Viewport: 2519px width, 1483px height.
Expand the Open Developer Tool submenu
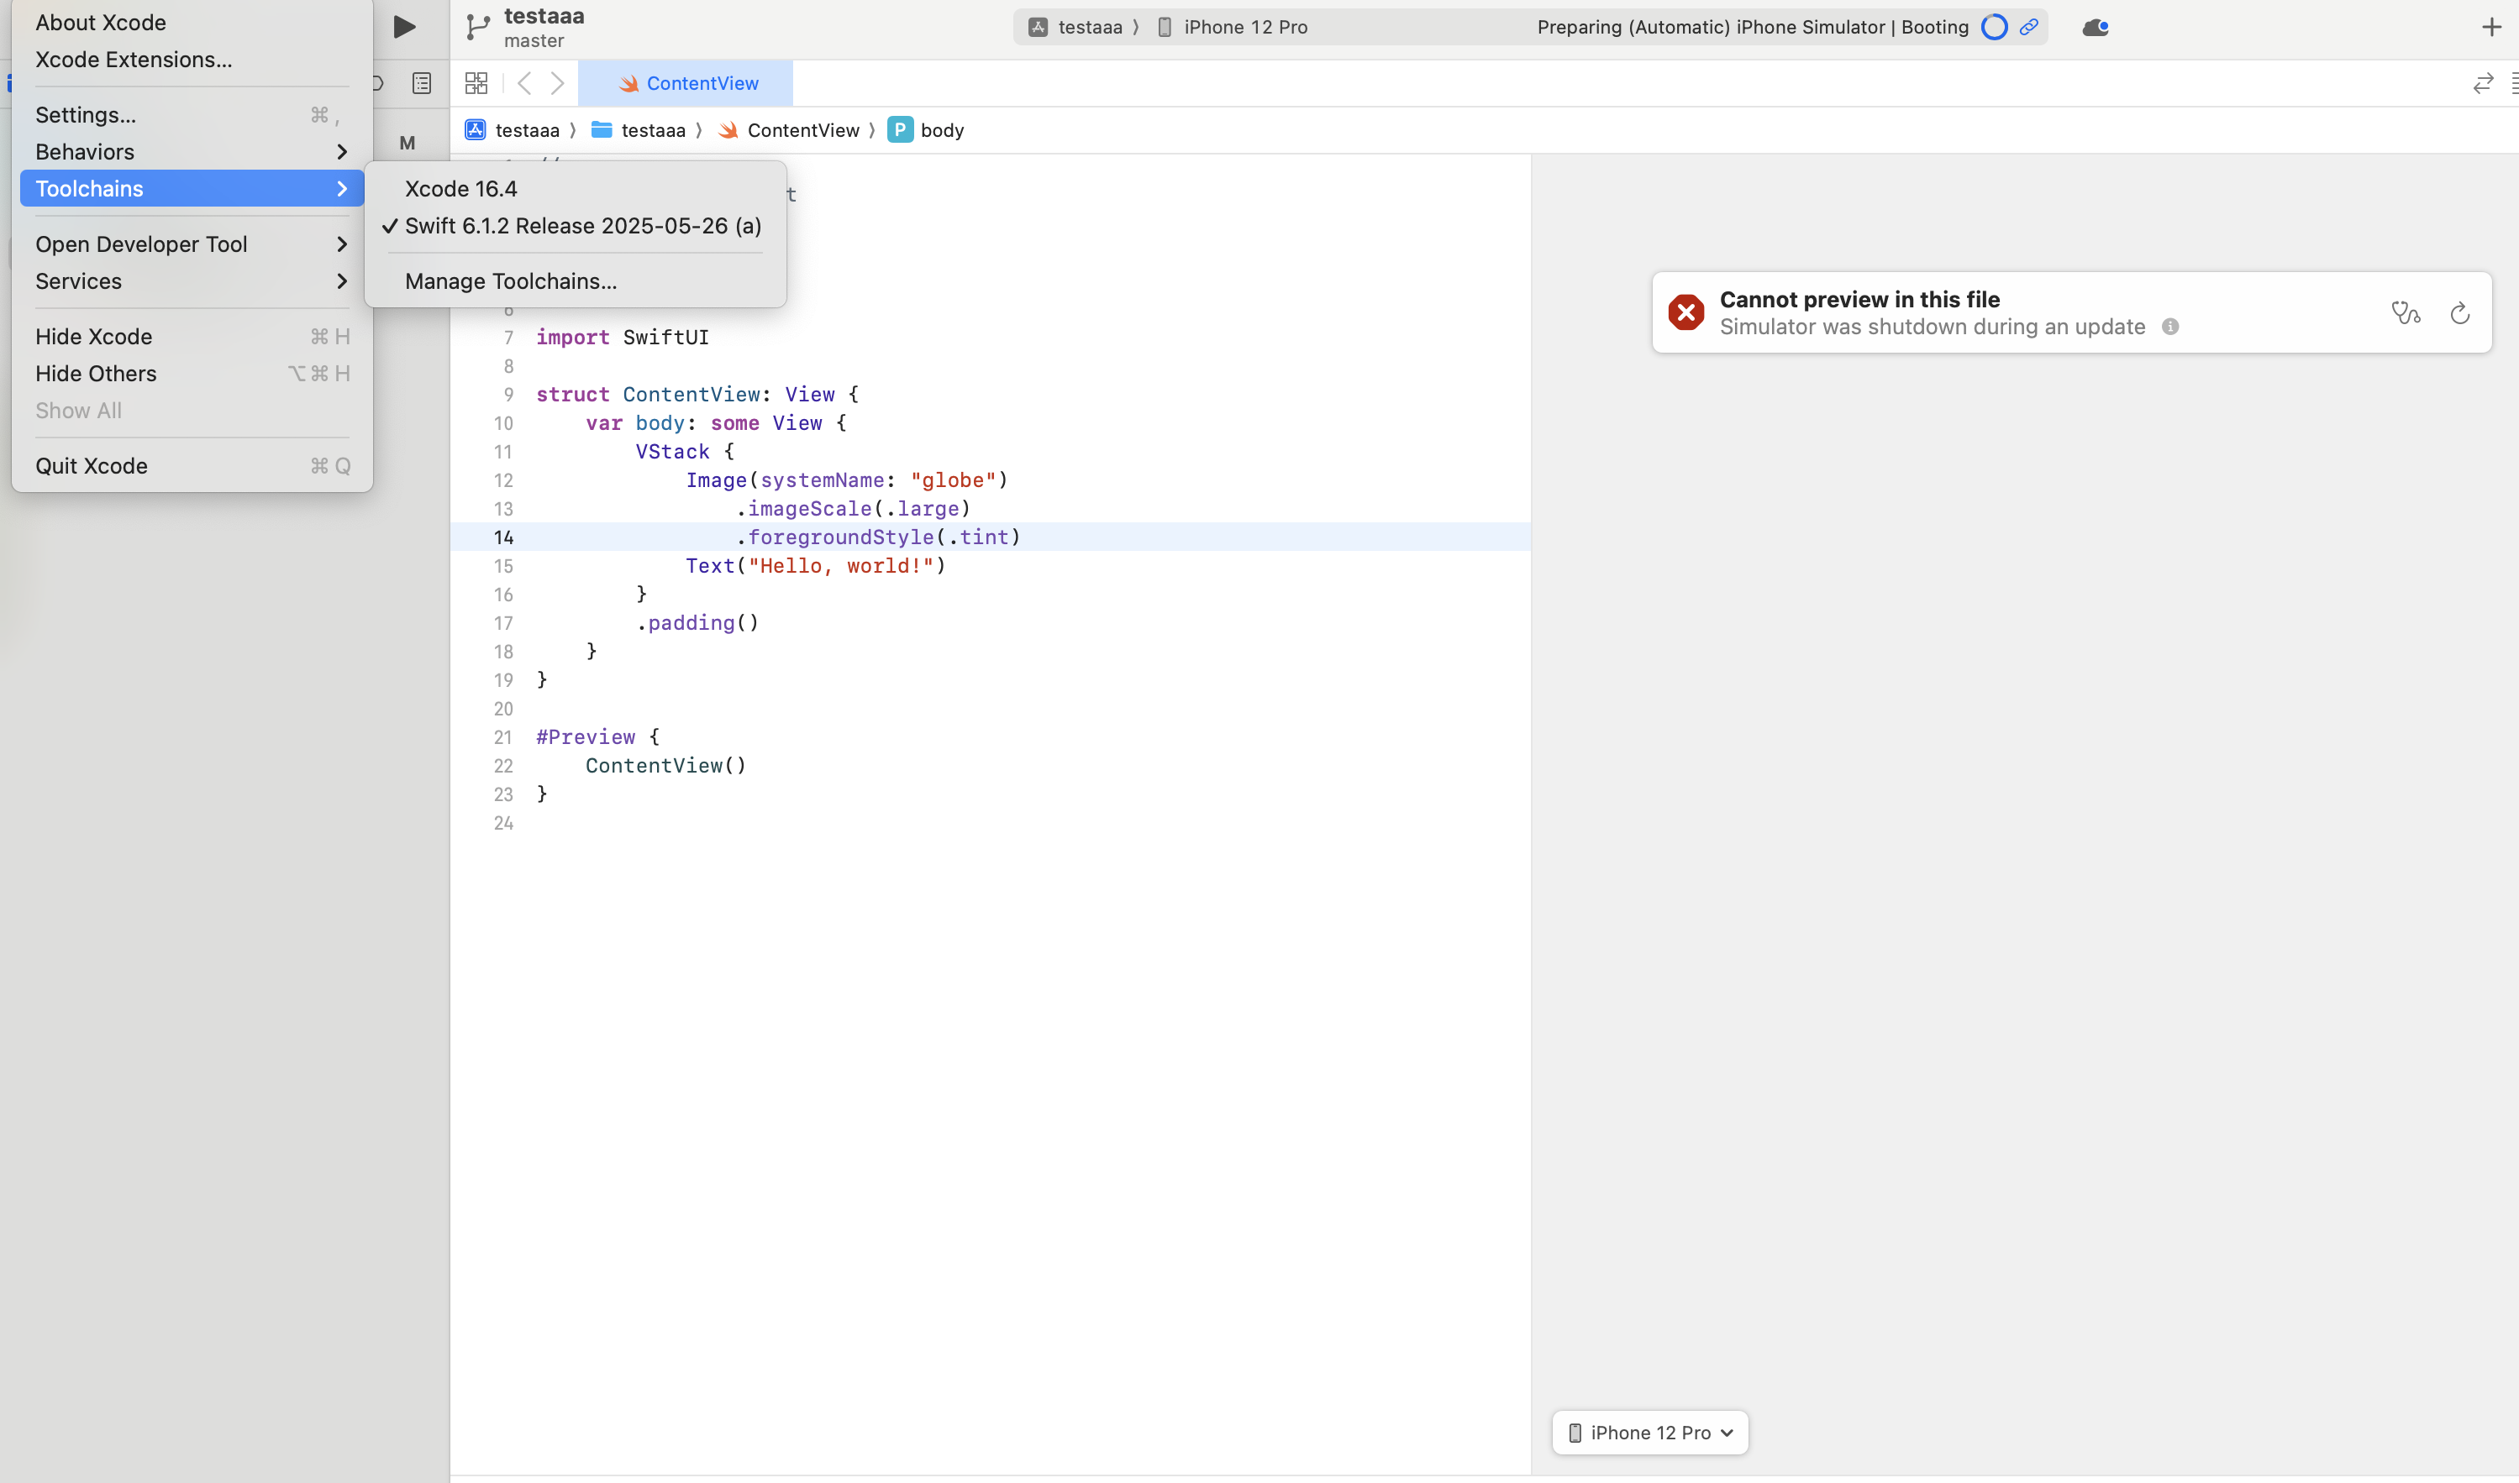coord(192,244)
